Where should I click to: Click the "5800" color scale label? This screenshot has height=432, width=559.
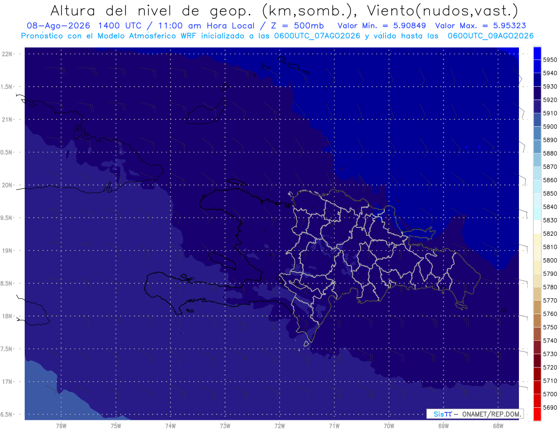pyautogui.click(x=550, y=261)
